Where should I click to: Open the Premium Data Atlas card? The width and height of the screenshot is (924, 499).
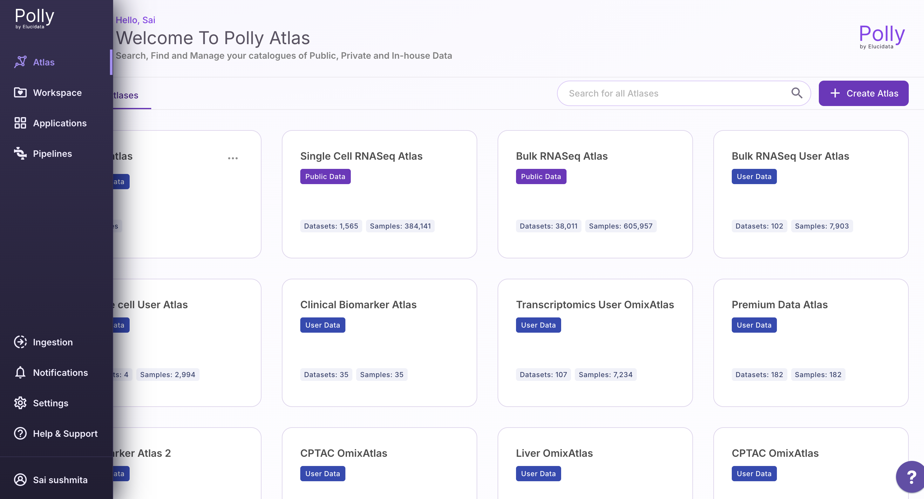click(x=811, y=343)
